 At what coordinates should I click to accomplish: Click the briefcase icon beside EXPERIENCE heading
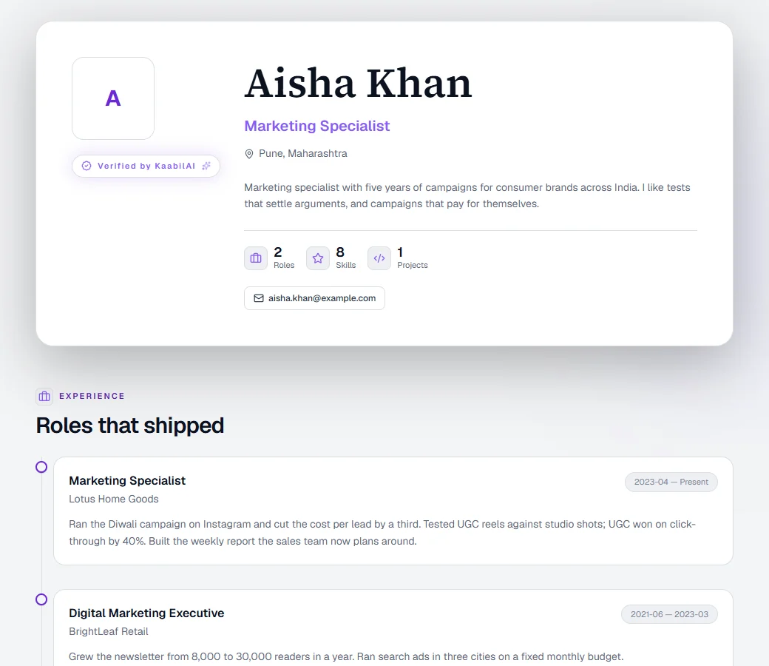coord(44,396)
